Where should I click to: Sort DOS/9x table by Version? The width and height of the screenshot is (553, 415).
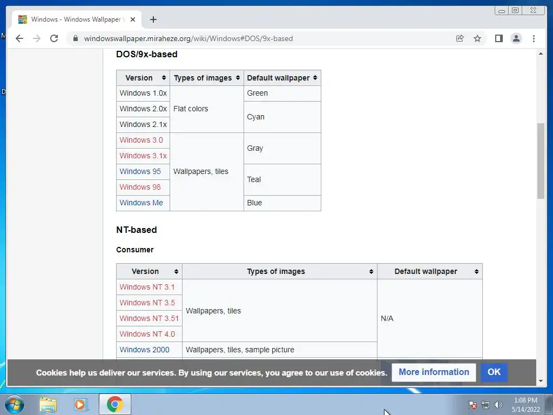click(x=143, y=78)
